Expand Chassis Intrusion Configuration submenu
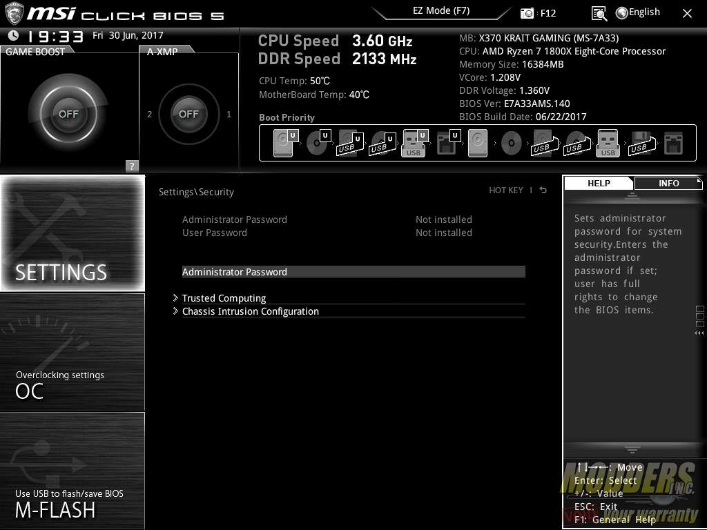 click(349, 311)
